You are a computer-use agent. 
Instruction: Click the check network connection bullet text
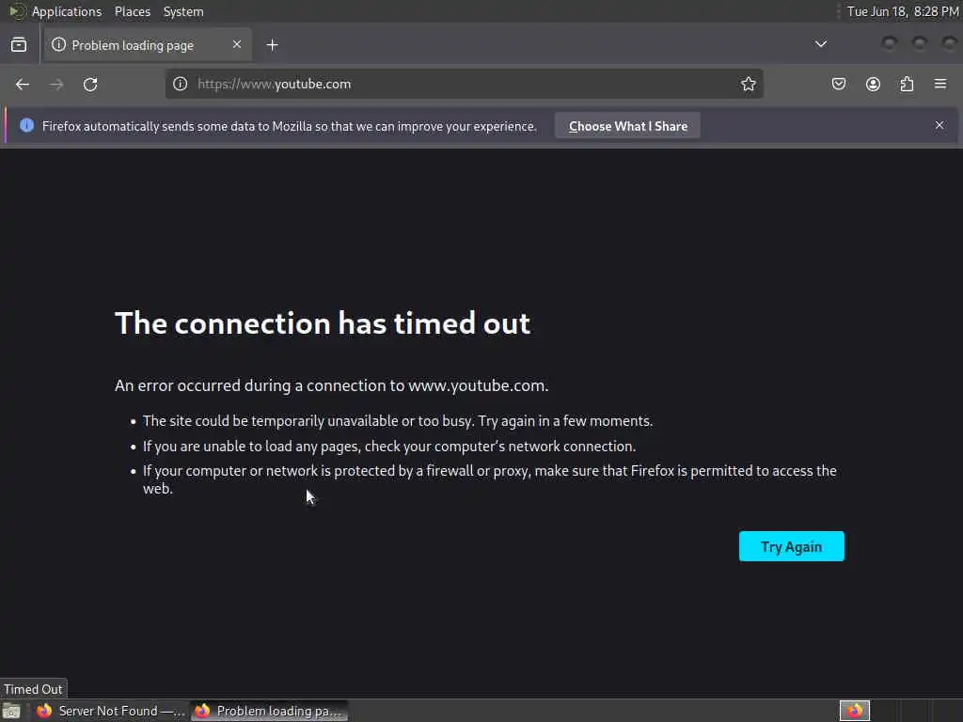click(389, 447)
